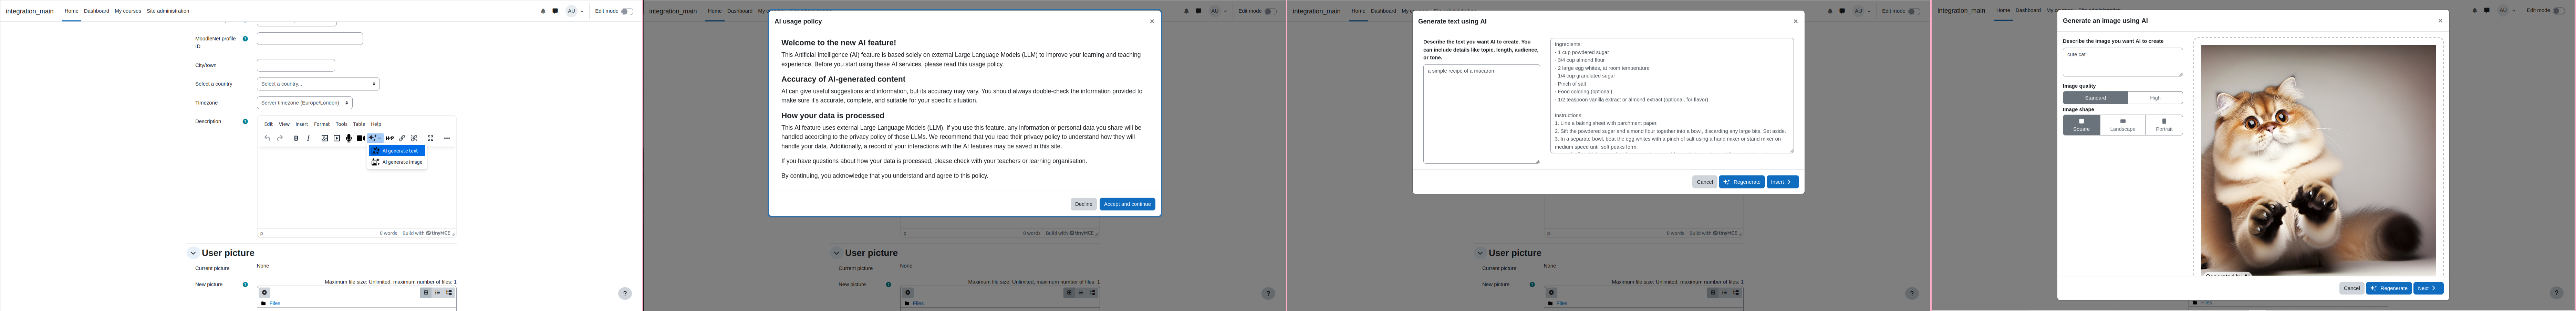Close the Generate text using AI dialog
The height and width of the screenshot is (311, 2576).
click(x=1795, y=21)
